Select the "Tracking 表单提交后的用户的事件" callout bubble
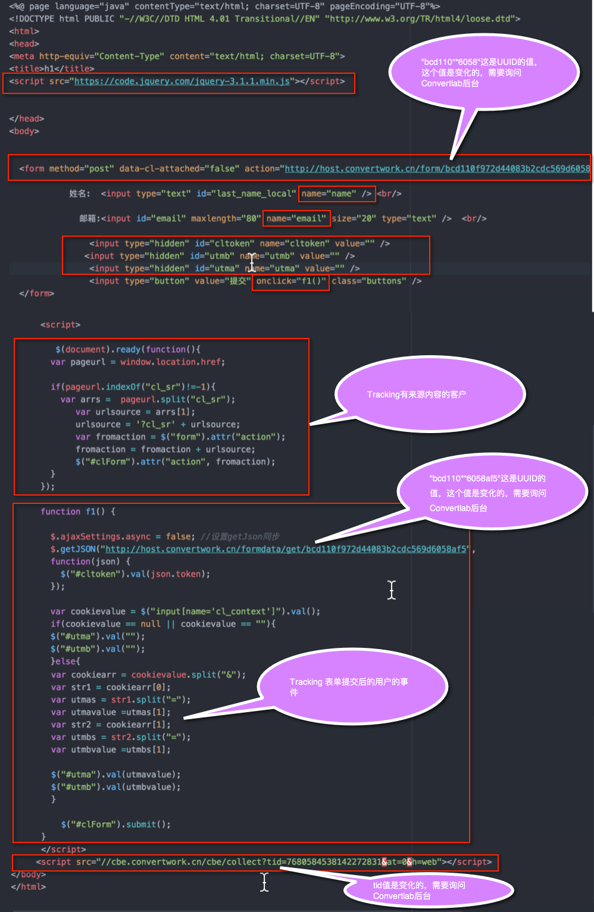594x912 pixels. click(x=351, y=687)
